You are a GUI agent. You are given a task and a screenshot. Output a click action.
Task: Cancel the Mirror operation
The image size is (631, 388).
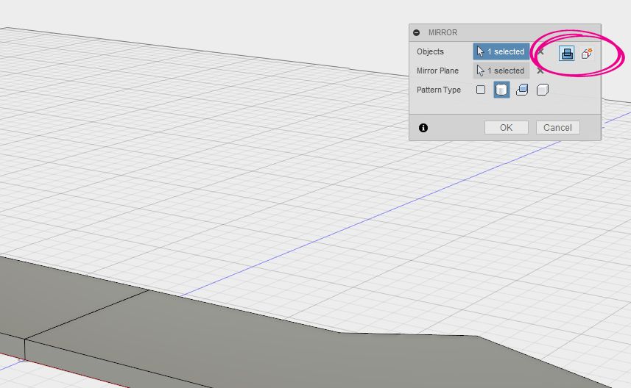tap(557, 128)
